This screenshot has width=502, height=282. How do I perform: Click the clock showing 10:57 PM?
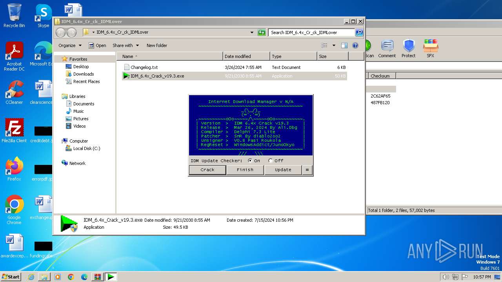coord(482,277)
